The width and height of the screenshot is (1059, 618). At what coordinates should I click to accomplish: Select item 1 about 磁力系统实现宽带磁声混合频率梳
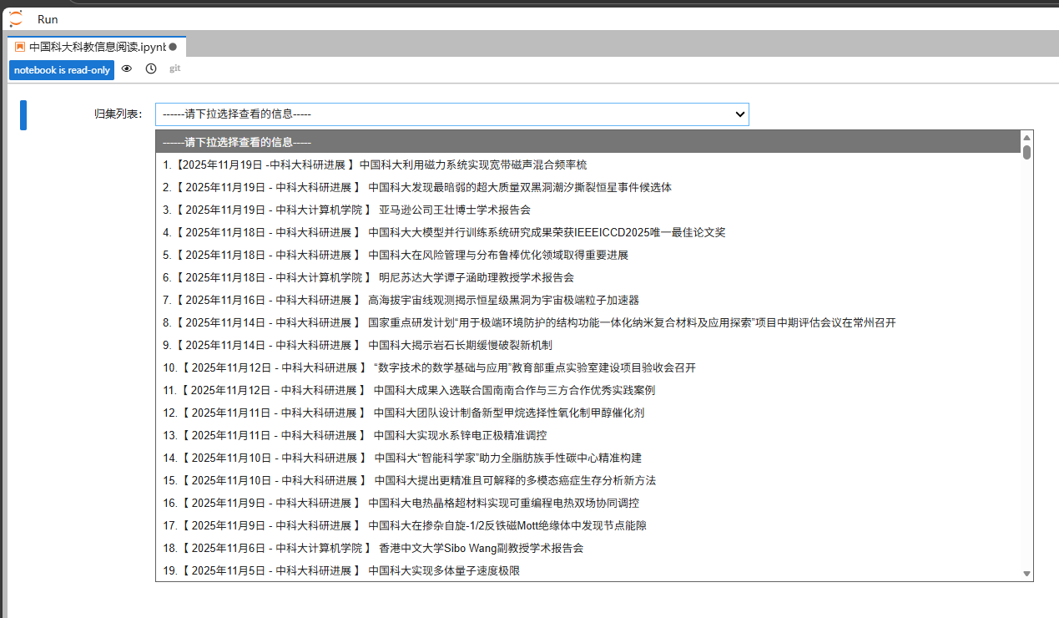tap(588, 165)
